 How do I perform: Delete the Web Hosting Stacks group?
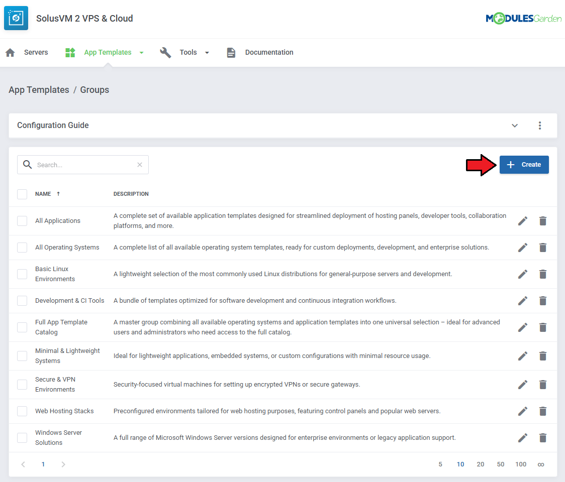coord(543,411)
